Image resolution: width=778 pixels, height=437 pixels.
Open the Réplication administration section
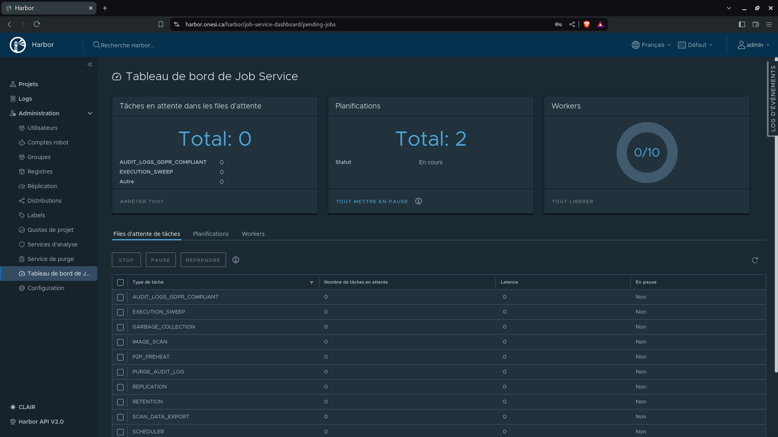[x=42, y=186]
